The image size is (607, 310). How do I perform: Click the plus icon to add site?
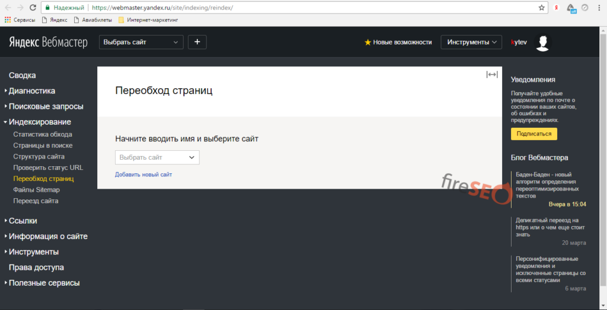(x=197, y=42)
